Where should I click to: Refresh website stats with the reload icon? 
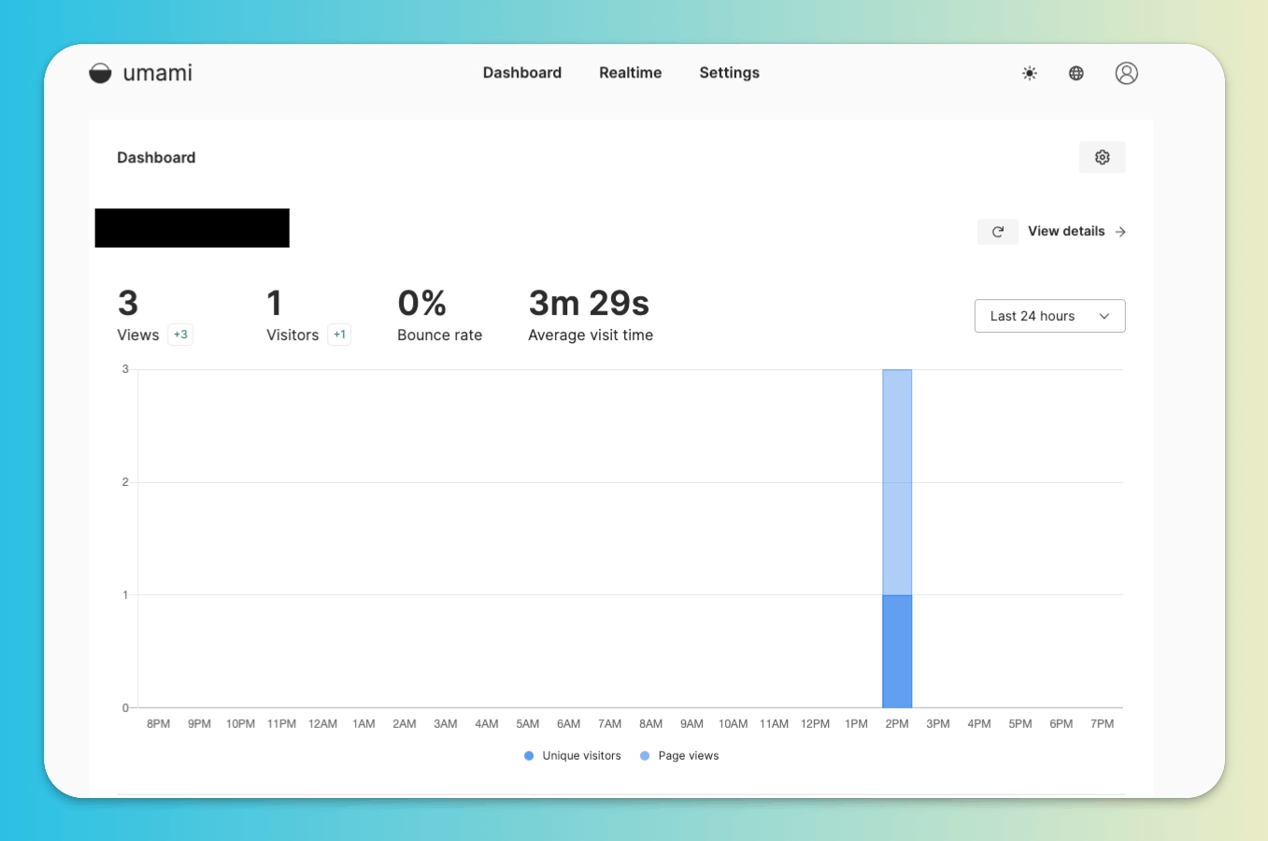tap(998, 232)
